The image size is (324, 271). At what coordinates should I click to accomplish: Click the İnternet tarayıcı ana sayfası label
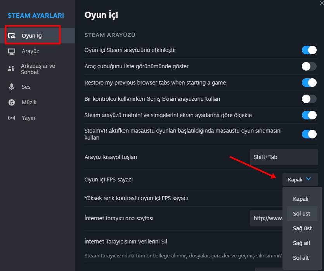click(x=119, y=218)
